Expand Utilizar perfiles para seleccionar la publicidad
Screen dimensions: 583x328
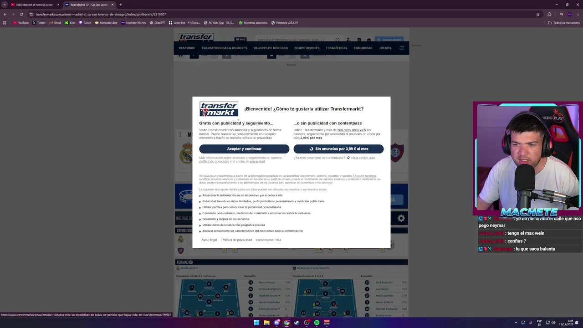pyautogui.click(x=240, y=207)
